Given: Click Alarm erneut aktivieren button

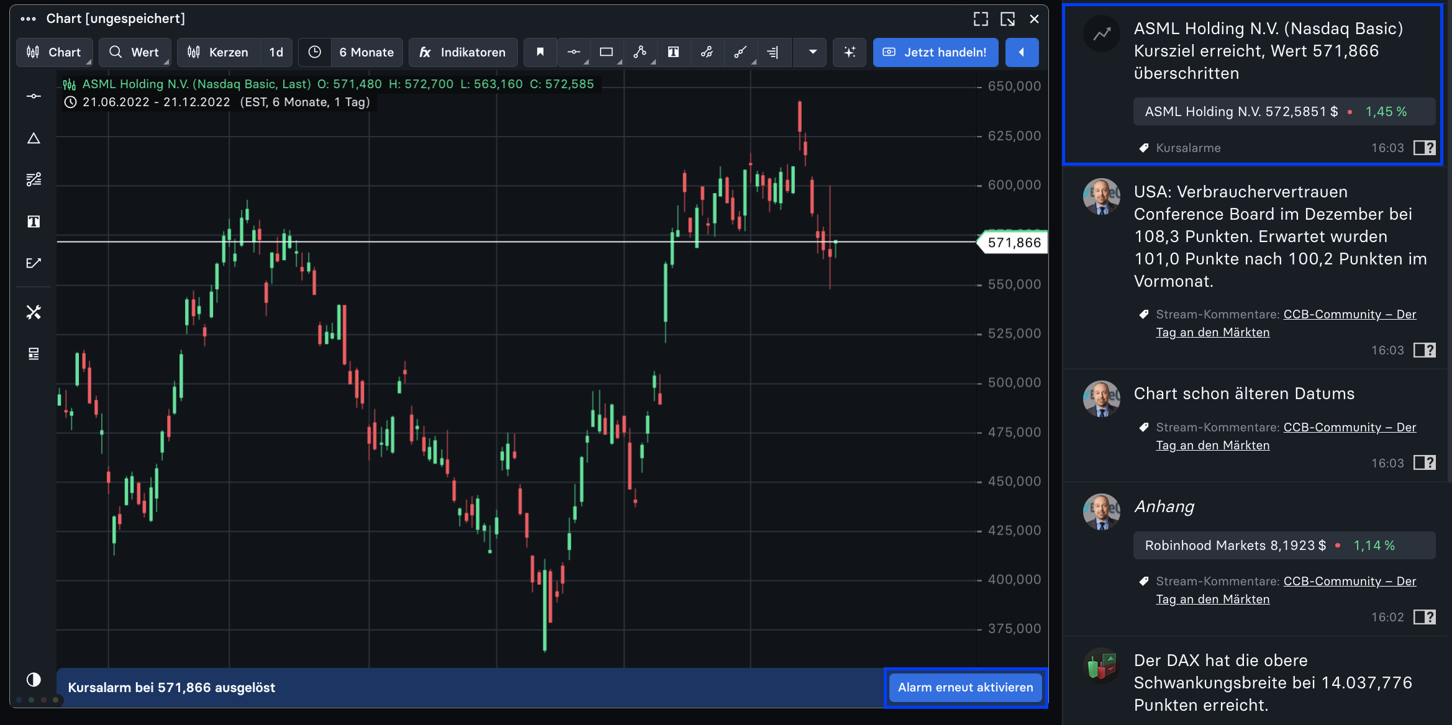Looking at the screenshot, I should [966, 688].
